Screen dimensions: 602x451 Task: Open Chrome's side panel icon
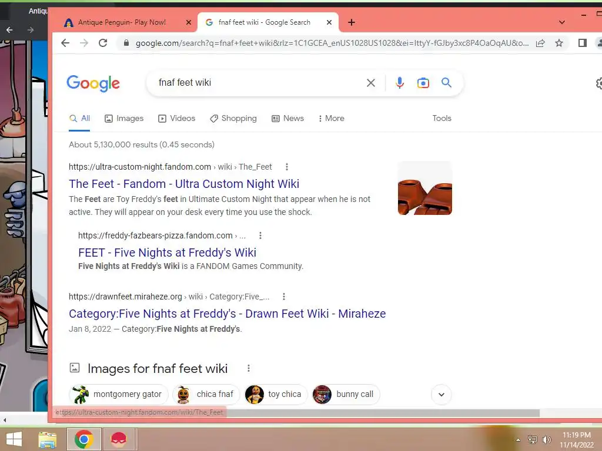(x=583, y=43)
